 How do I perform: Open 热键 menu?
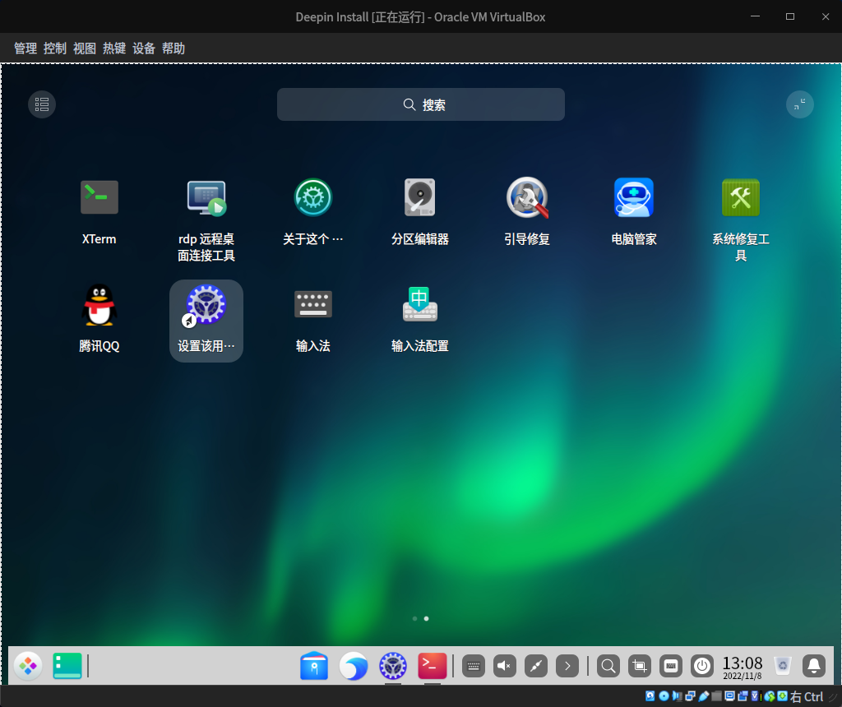(114, 49)
